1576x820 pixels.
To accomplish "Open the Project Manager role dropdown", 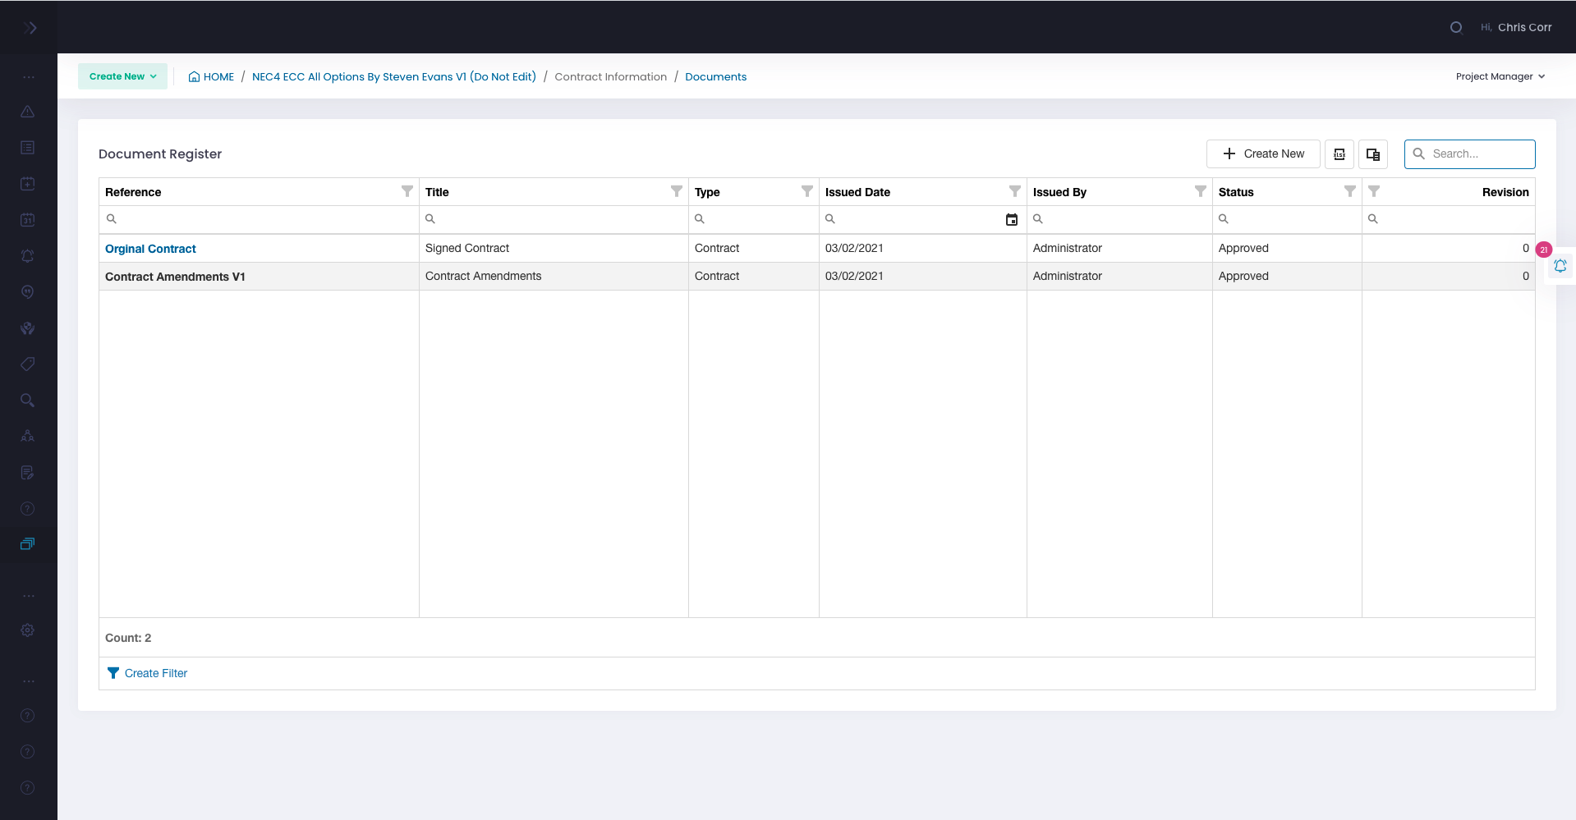I will coord(1500,76).
